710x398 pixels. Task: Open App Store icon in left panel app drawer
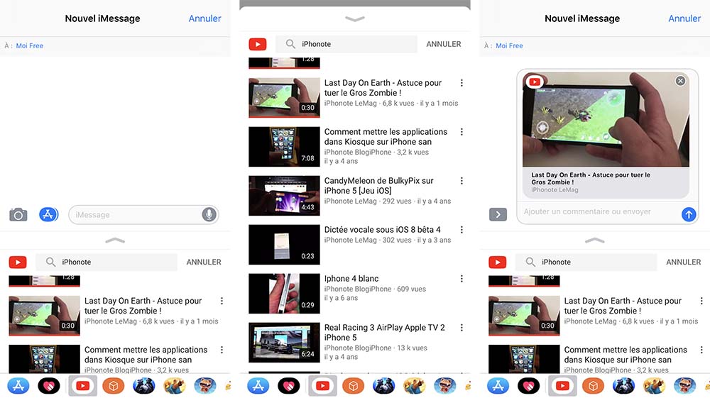(x=18, y=386)
